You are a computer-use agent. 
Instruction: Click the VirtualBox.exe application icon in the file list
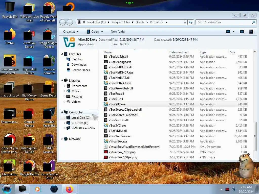[106, 141]
